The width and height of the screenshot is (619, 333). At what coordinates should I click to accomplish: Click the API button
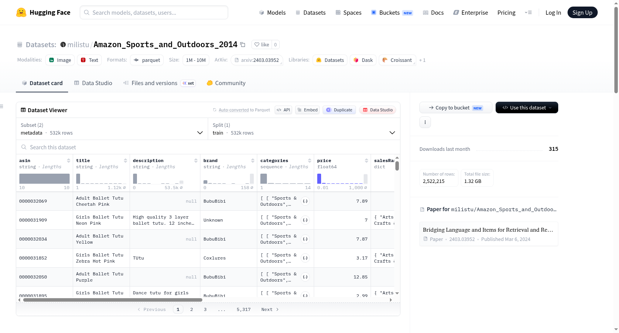tap(283, 110)
